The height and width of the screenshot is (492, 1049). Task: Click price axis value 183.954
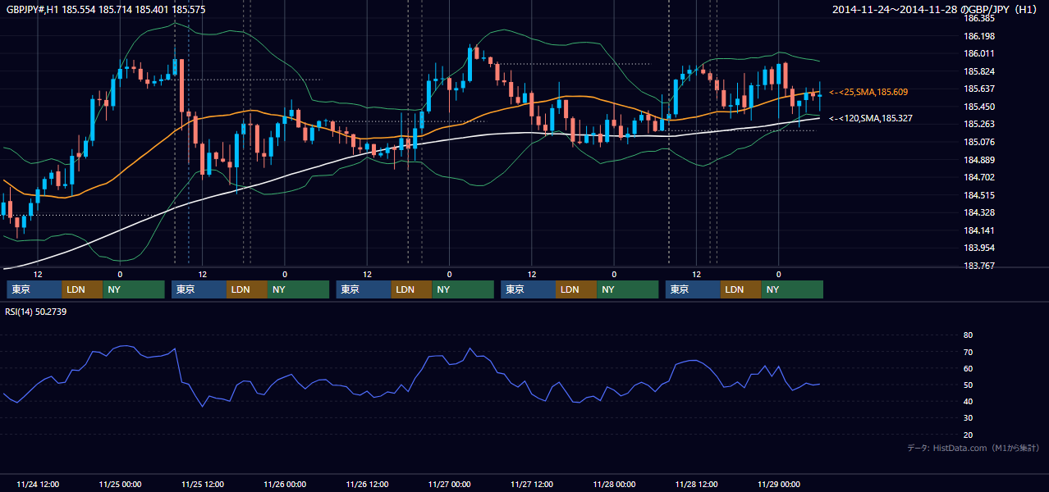979,248
